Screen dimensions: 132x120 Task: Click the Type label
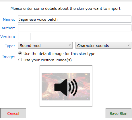(x=10, y=46)
